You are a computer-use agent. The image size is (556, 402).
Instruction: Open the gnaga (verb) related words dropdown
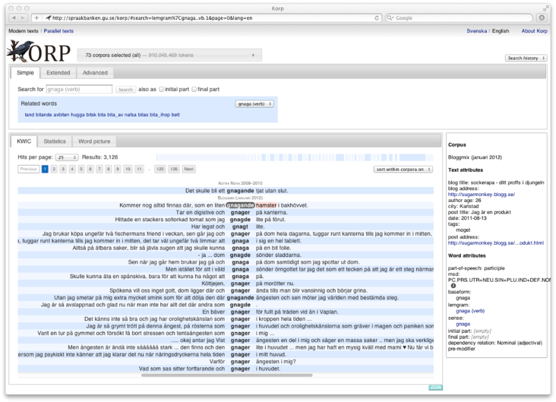tap(254, 104)
